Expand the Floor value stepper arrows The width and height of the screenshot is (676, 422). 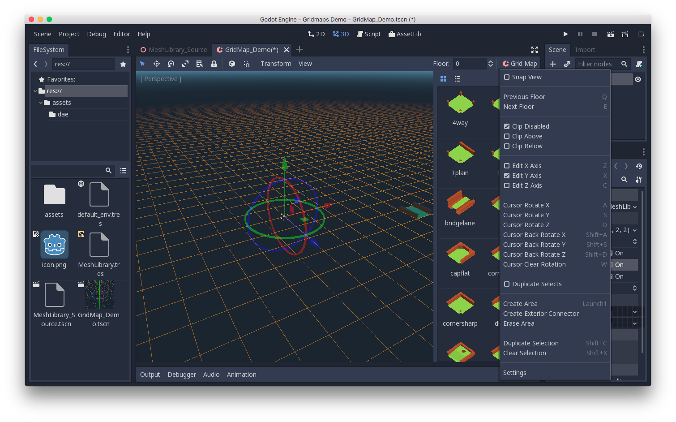pos(491,63)
